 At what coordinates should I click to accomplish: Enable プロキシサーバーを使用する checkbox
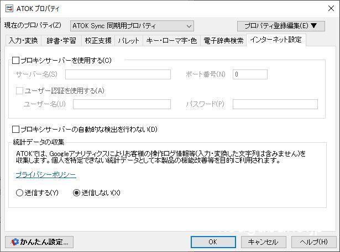(16, 60)
